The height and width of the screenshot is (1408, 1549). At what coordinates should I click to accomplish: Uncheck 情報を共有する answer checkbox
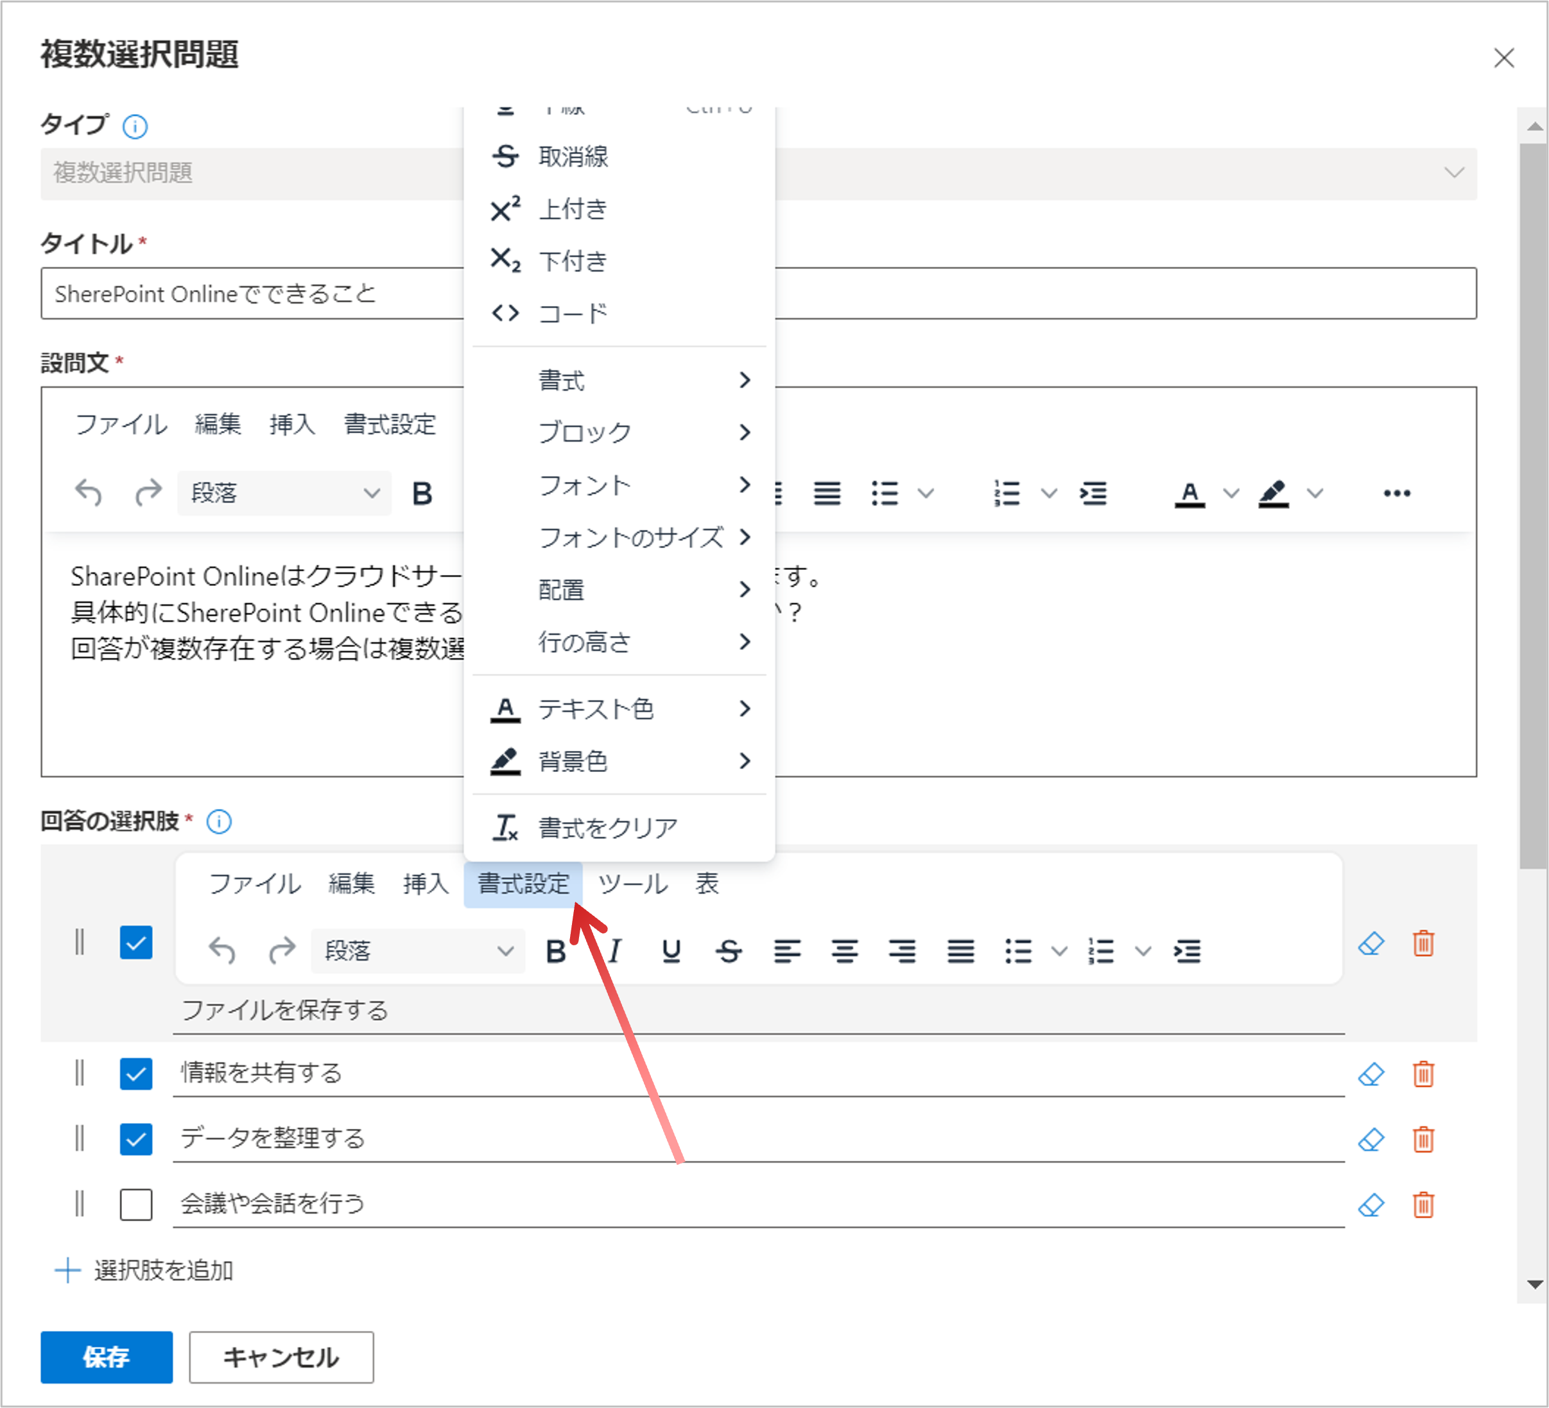coord(136,1074)
